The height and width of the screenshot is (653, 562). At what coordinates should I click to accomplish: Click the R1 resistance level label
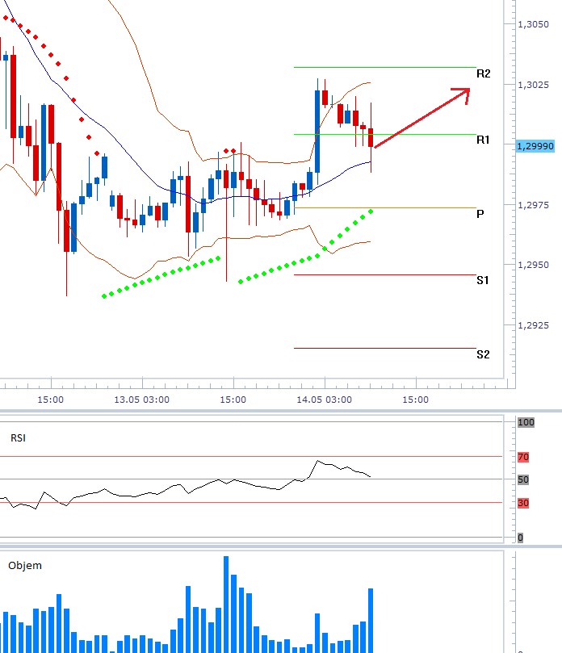click(x=483, y=140)
